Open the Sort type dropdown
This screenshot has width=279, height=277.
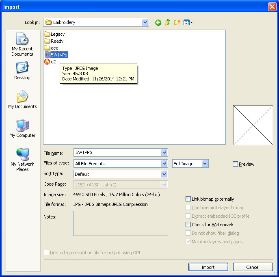(x=164, y=174)
